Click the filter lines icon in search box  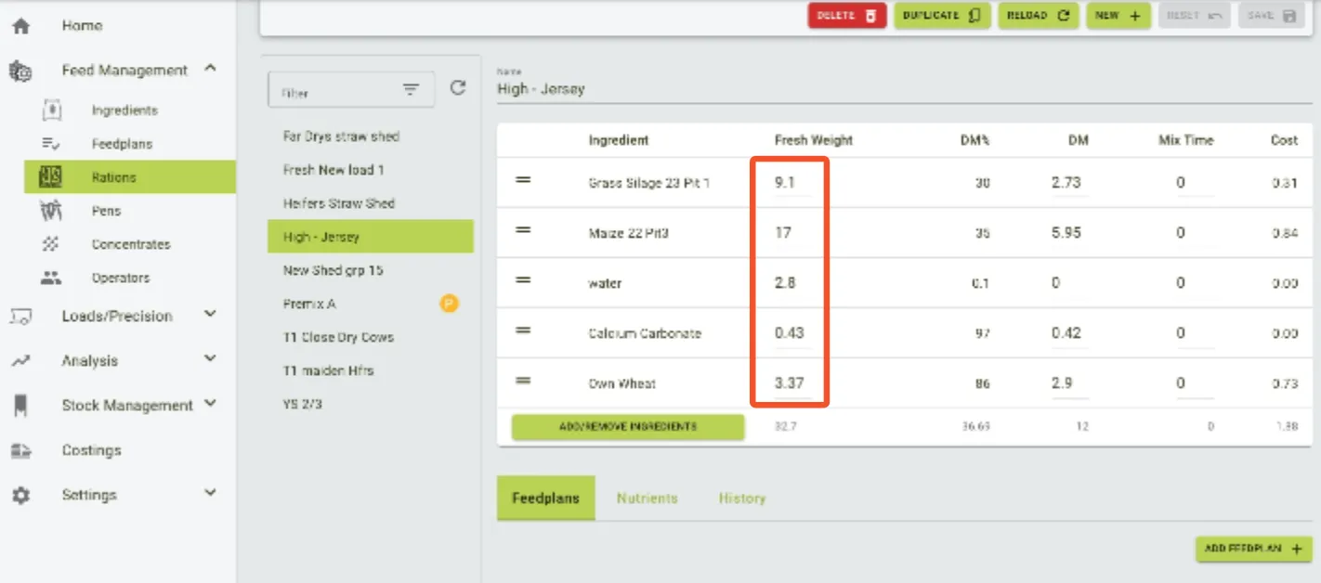click(x=411, y=90)
